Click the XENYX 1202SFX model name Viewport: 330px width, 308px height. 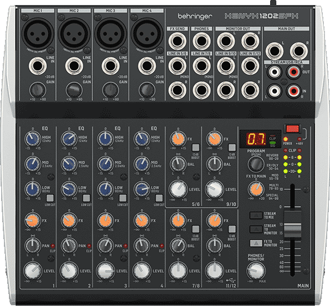261,16
